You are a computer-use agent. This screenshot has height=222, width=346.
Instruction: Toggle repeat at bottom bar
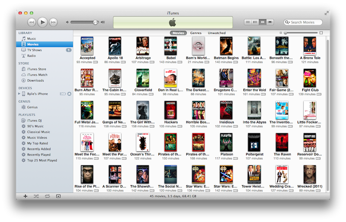tap(47, 196)
